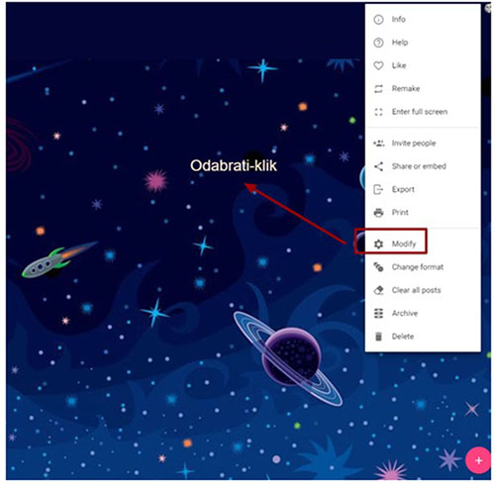Click the Modify gear icon
Image resolution: width=495 pixels, height=485 pixels.
tap(378, 243)
